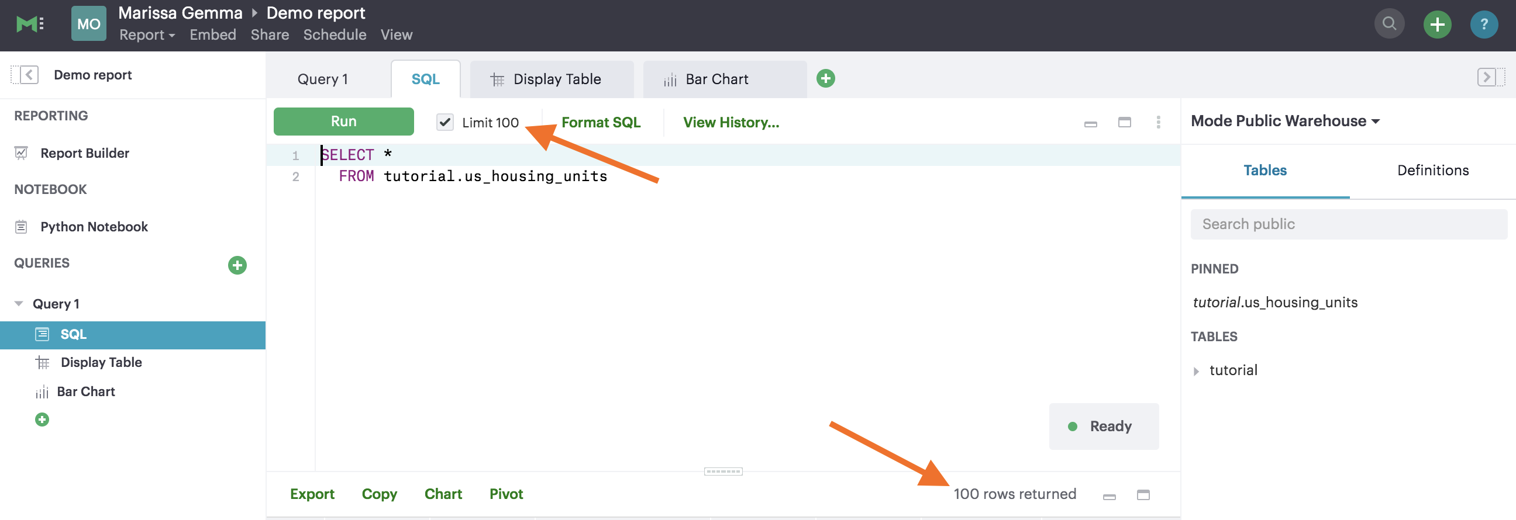Click the Chart link below editor
This screenshot has height=520, width=1516.
(443, 494)
